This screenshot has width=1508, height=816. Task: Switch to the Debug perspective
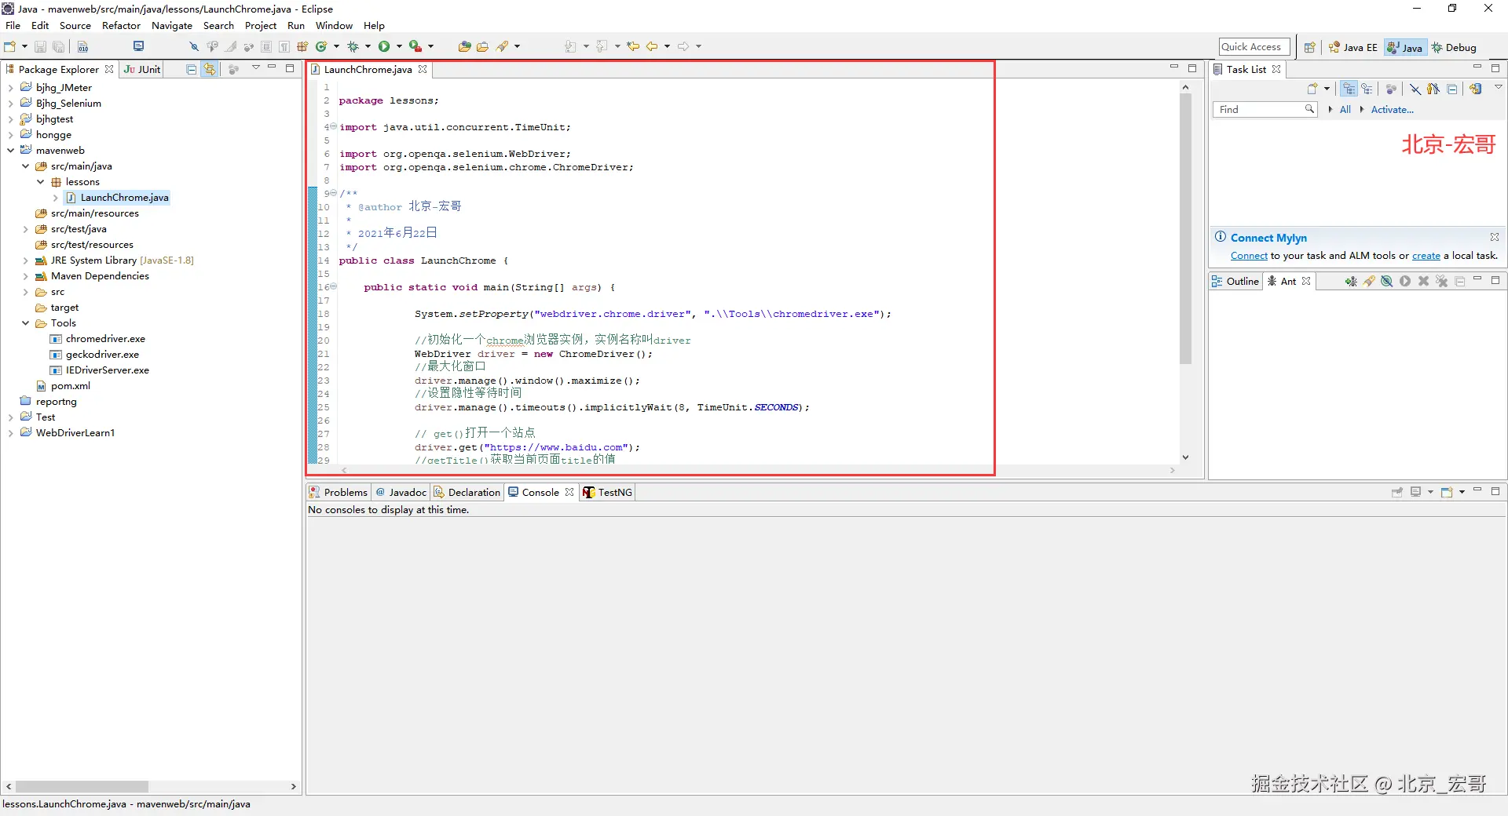pos(1454,48)
